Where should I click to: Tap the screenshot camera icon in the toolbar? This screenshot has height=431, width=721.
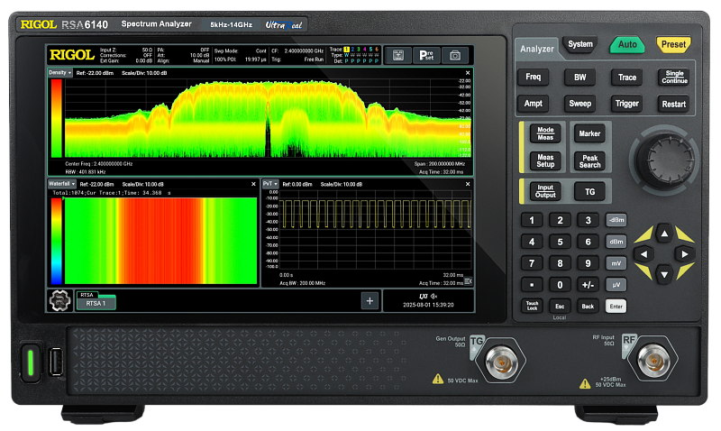pos(455,56)
